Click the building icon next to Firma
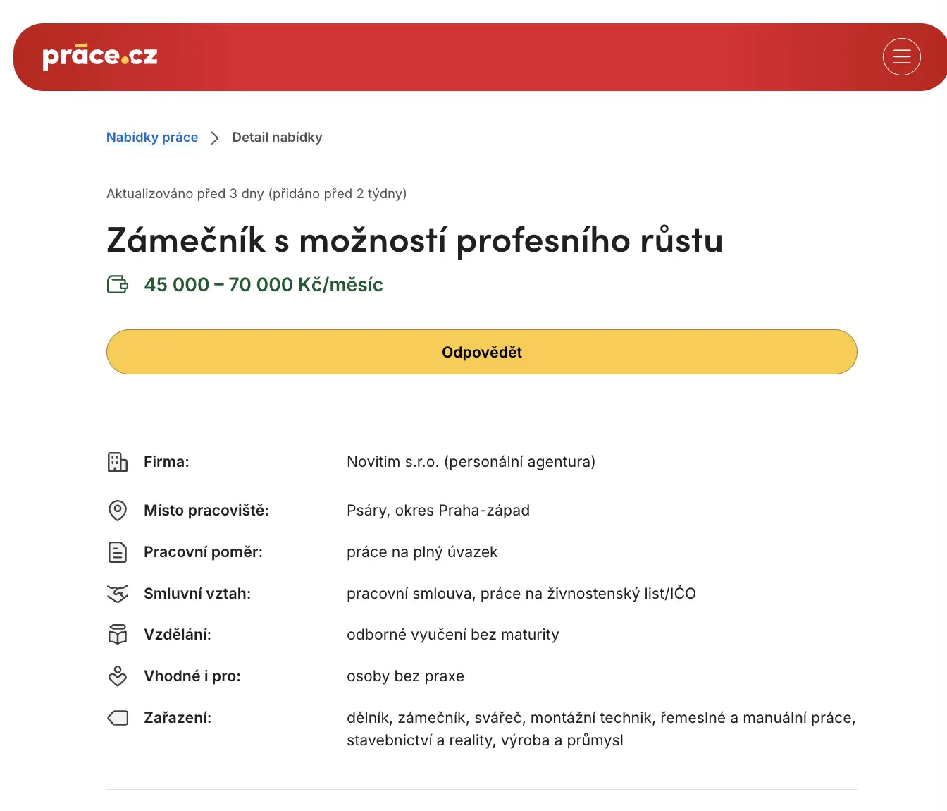The image size is (947, 811). click(118, 462)
